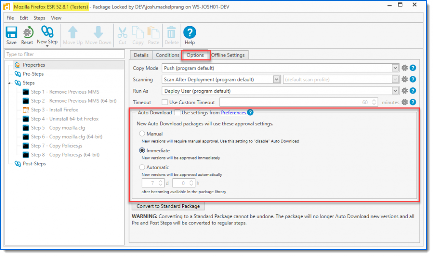Click the Run As help icon

[x=413, y=91]
